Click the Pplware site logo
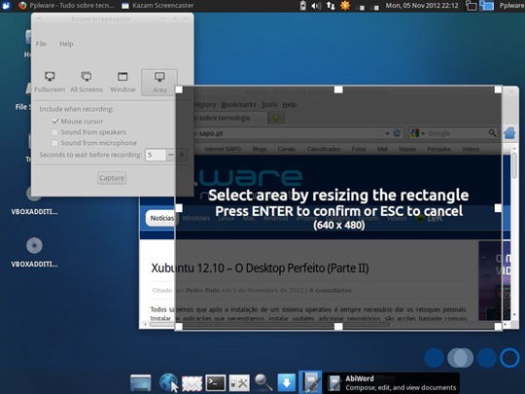 pos(248,178)
